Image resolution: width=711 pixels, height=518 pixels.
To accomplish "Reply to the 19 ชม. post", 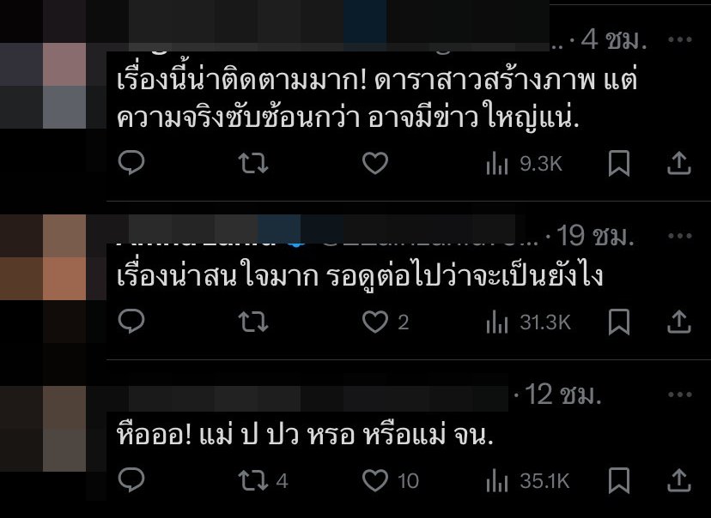I will pos(131,322).
